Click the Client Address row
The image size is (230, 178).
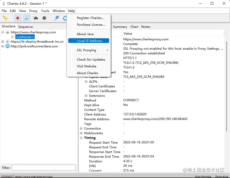[x=152, y=114]
